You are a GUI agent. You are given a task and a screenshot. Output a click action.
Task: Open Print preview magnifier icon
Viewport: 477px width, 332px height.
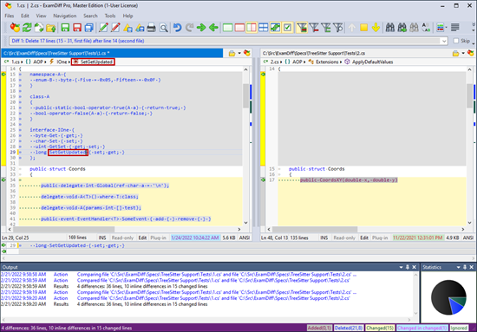164,28
